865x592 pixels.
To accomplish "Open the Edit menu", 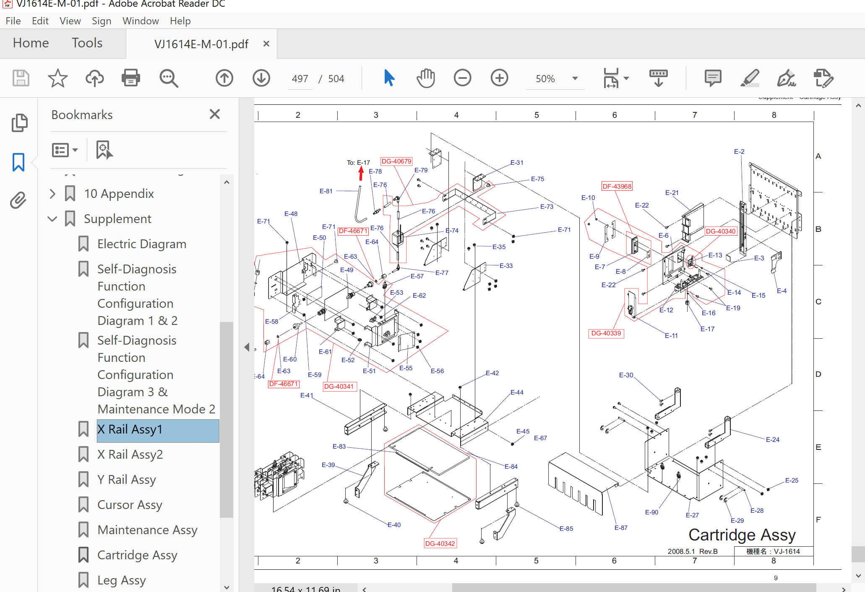I will pyautogui.click(x=40, y=21).
